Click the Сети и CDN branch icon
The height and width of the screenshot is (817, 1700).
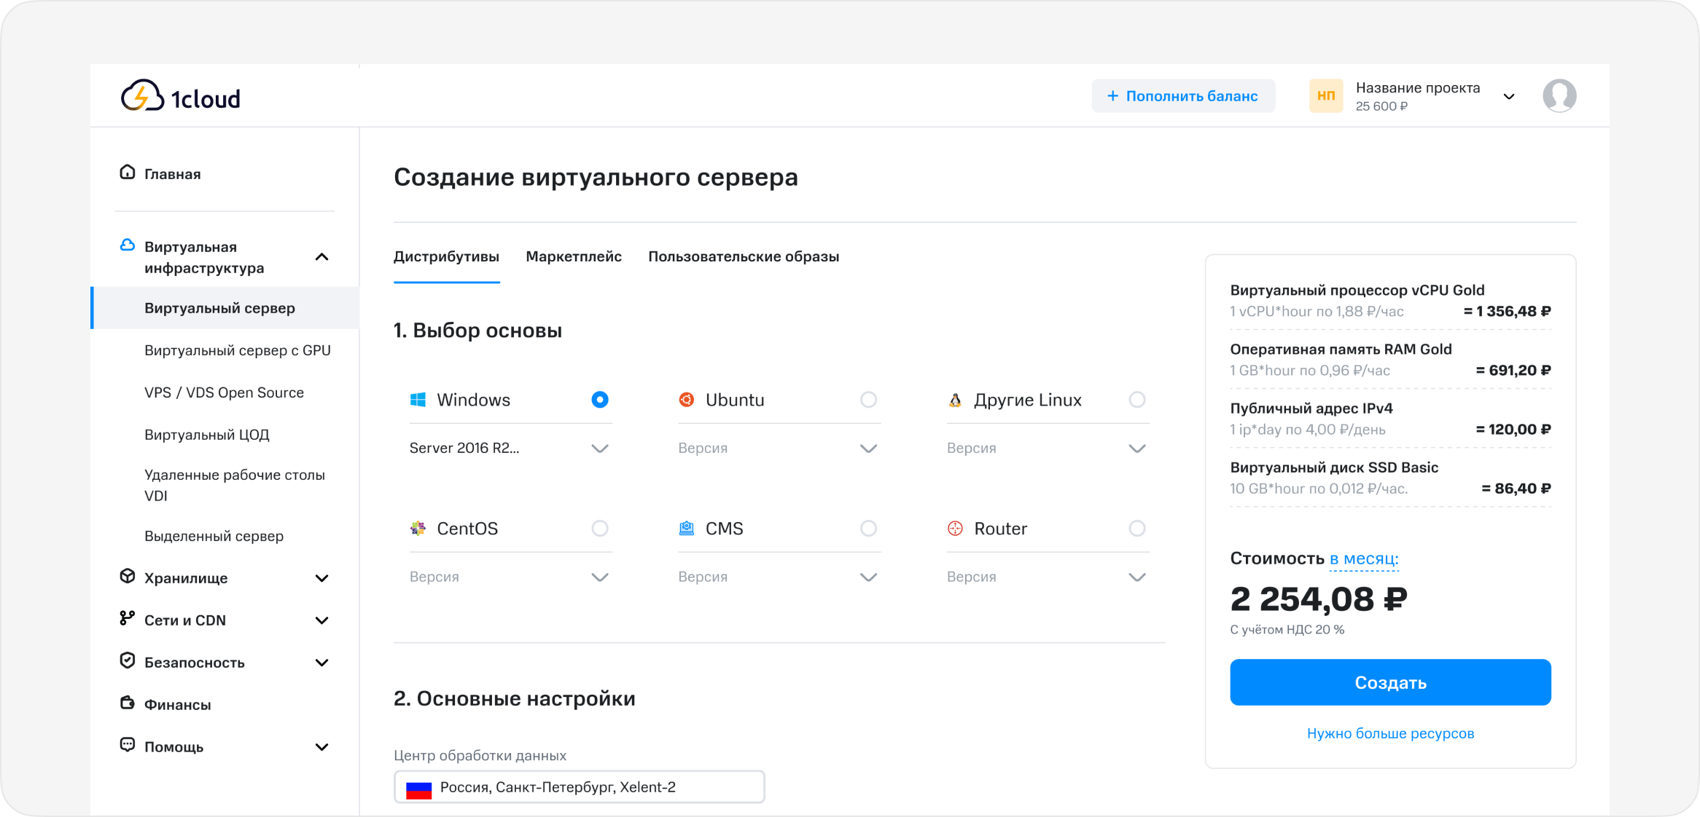[128, 619]
